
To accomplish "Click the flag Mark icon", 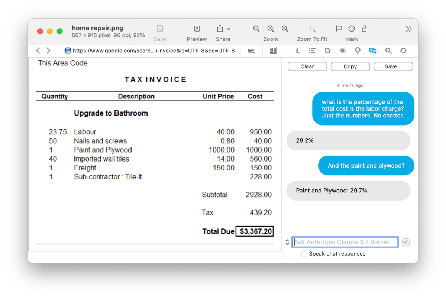I will [339, 29].
